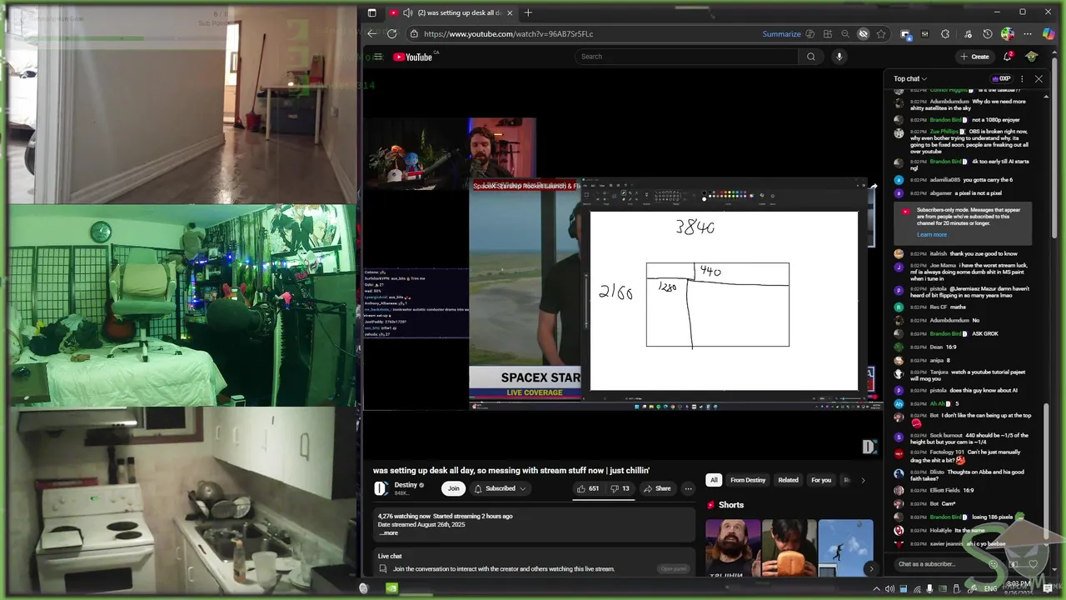Open the taskbar volume speaker icon
1066x600 pixels.
890,589
